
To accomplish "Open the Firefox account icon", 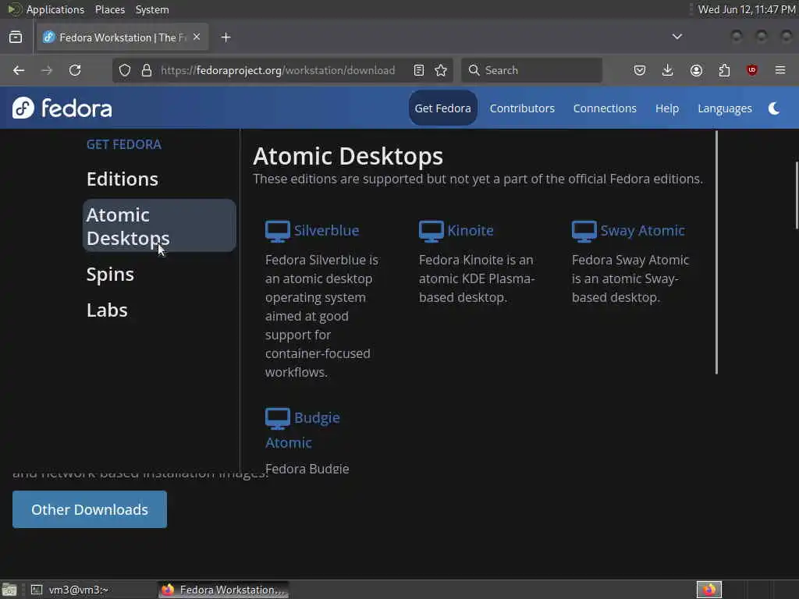I will pos(696,70).
